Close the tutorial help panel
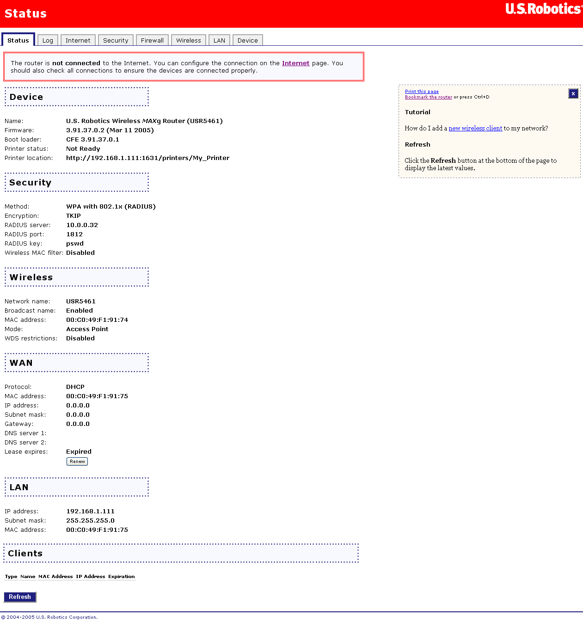 (573, 93)
